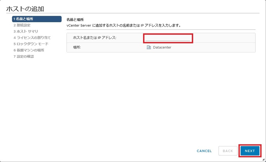Image resolution: width=266 pixels, height=162 pixels.
Task: Click the 名前と場所 heading in content pane
Action: (75, 20)
